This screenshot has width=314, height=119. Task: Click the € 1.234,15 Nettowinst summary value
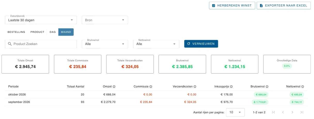click(234, 66)
